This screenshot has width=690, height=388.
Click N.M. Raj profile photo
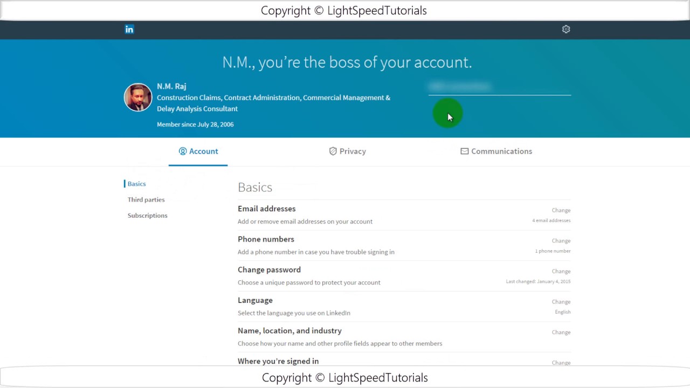pos(138,98)
